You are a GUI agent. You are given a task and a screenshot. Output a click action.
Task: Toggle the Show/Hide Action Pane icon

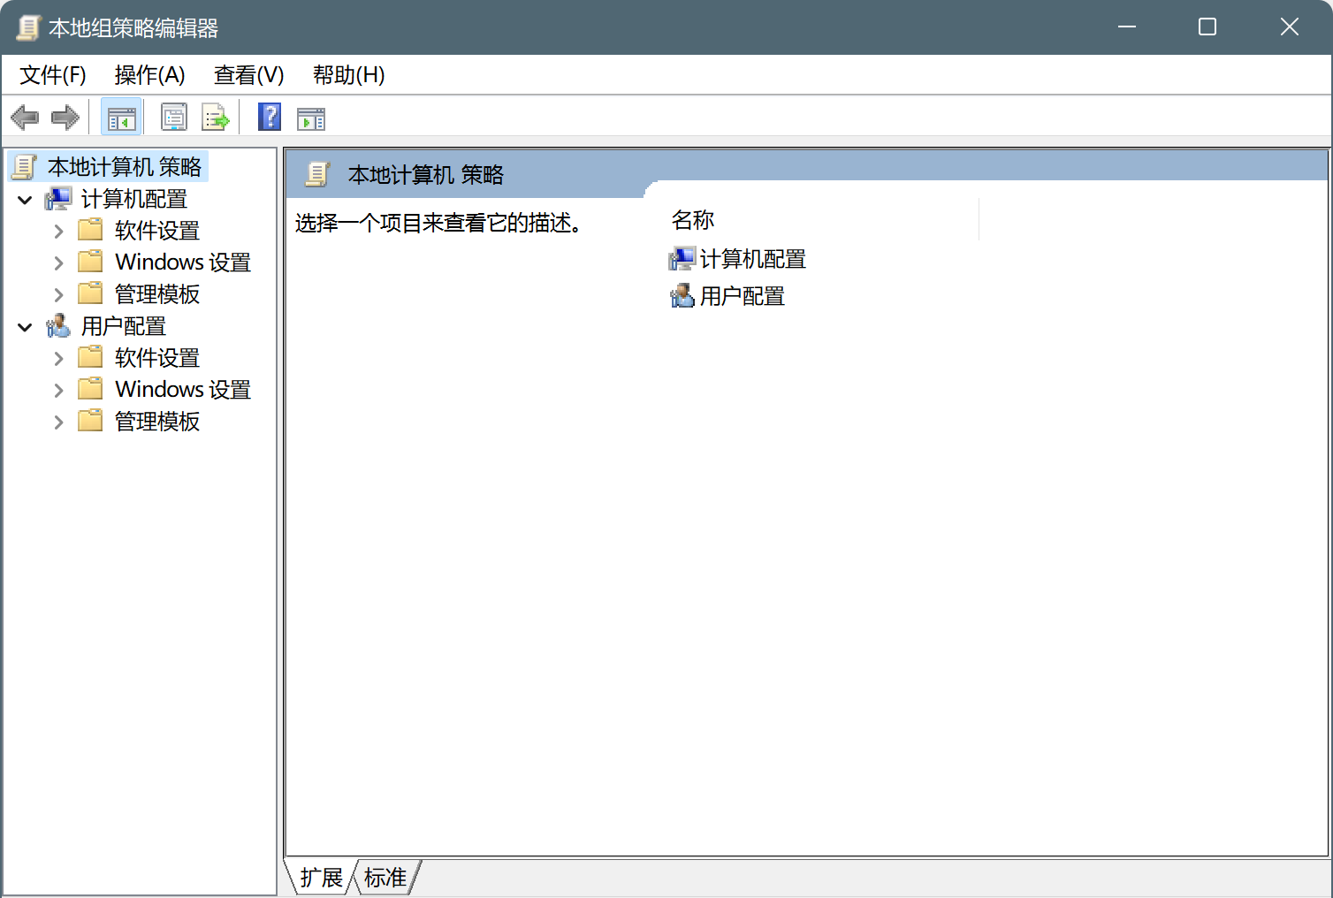pyautogui.click(x=311, y=118)
